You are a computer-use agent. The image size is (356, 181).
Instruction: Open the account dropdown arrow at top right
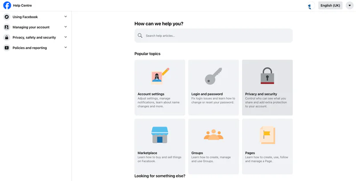[x=350, y=5]
